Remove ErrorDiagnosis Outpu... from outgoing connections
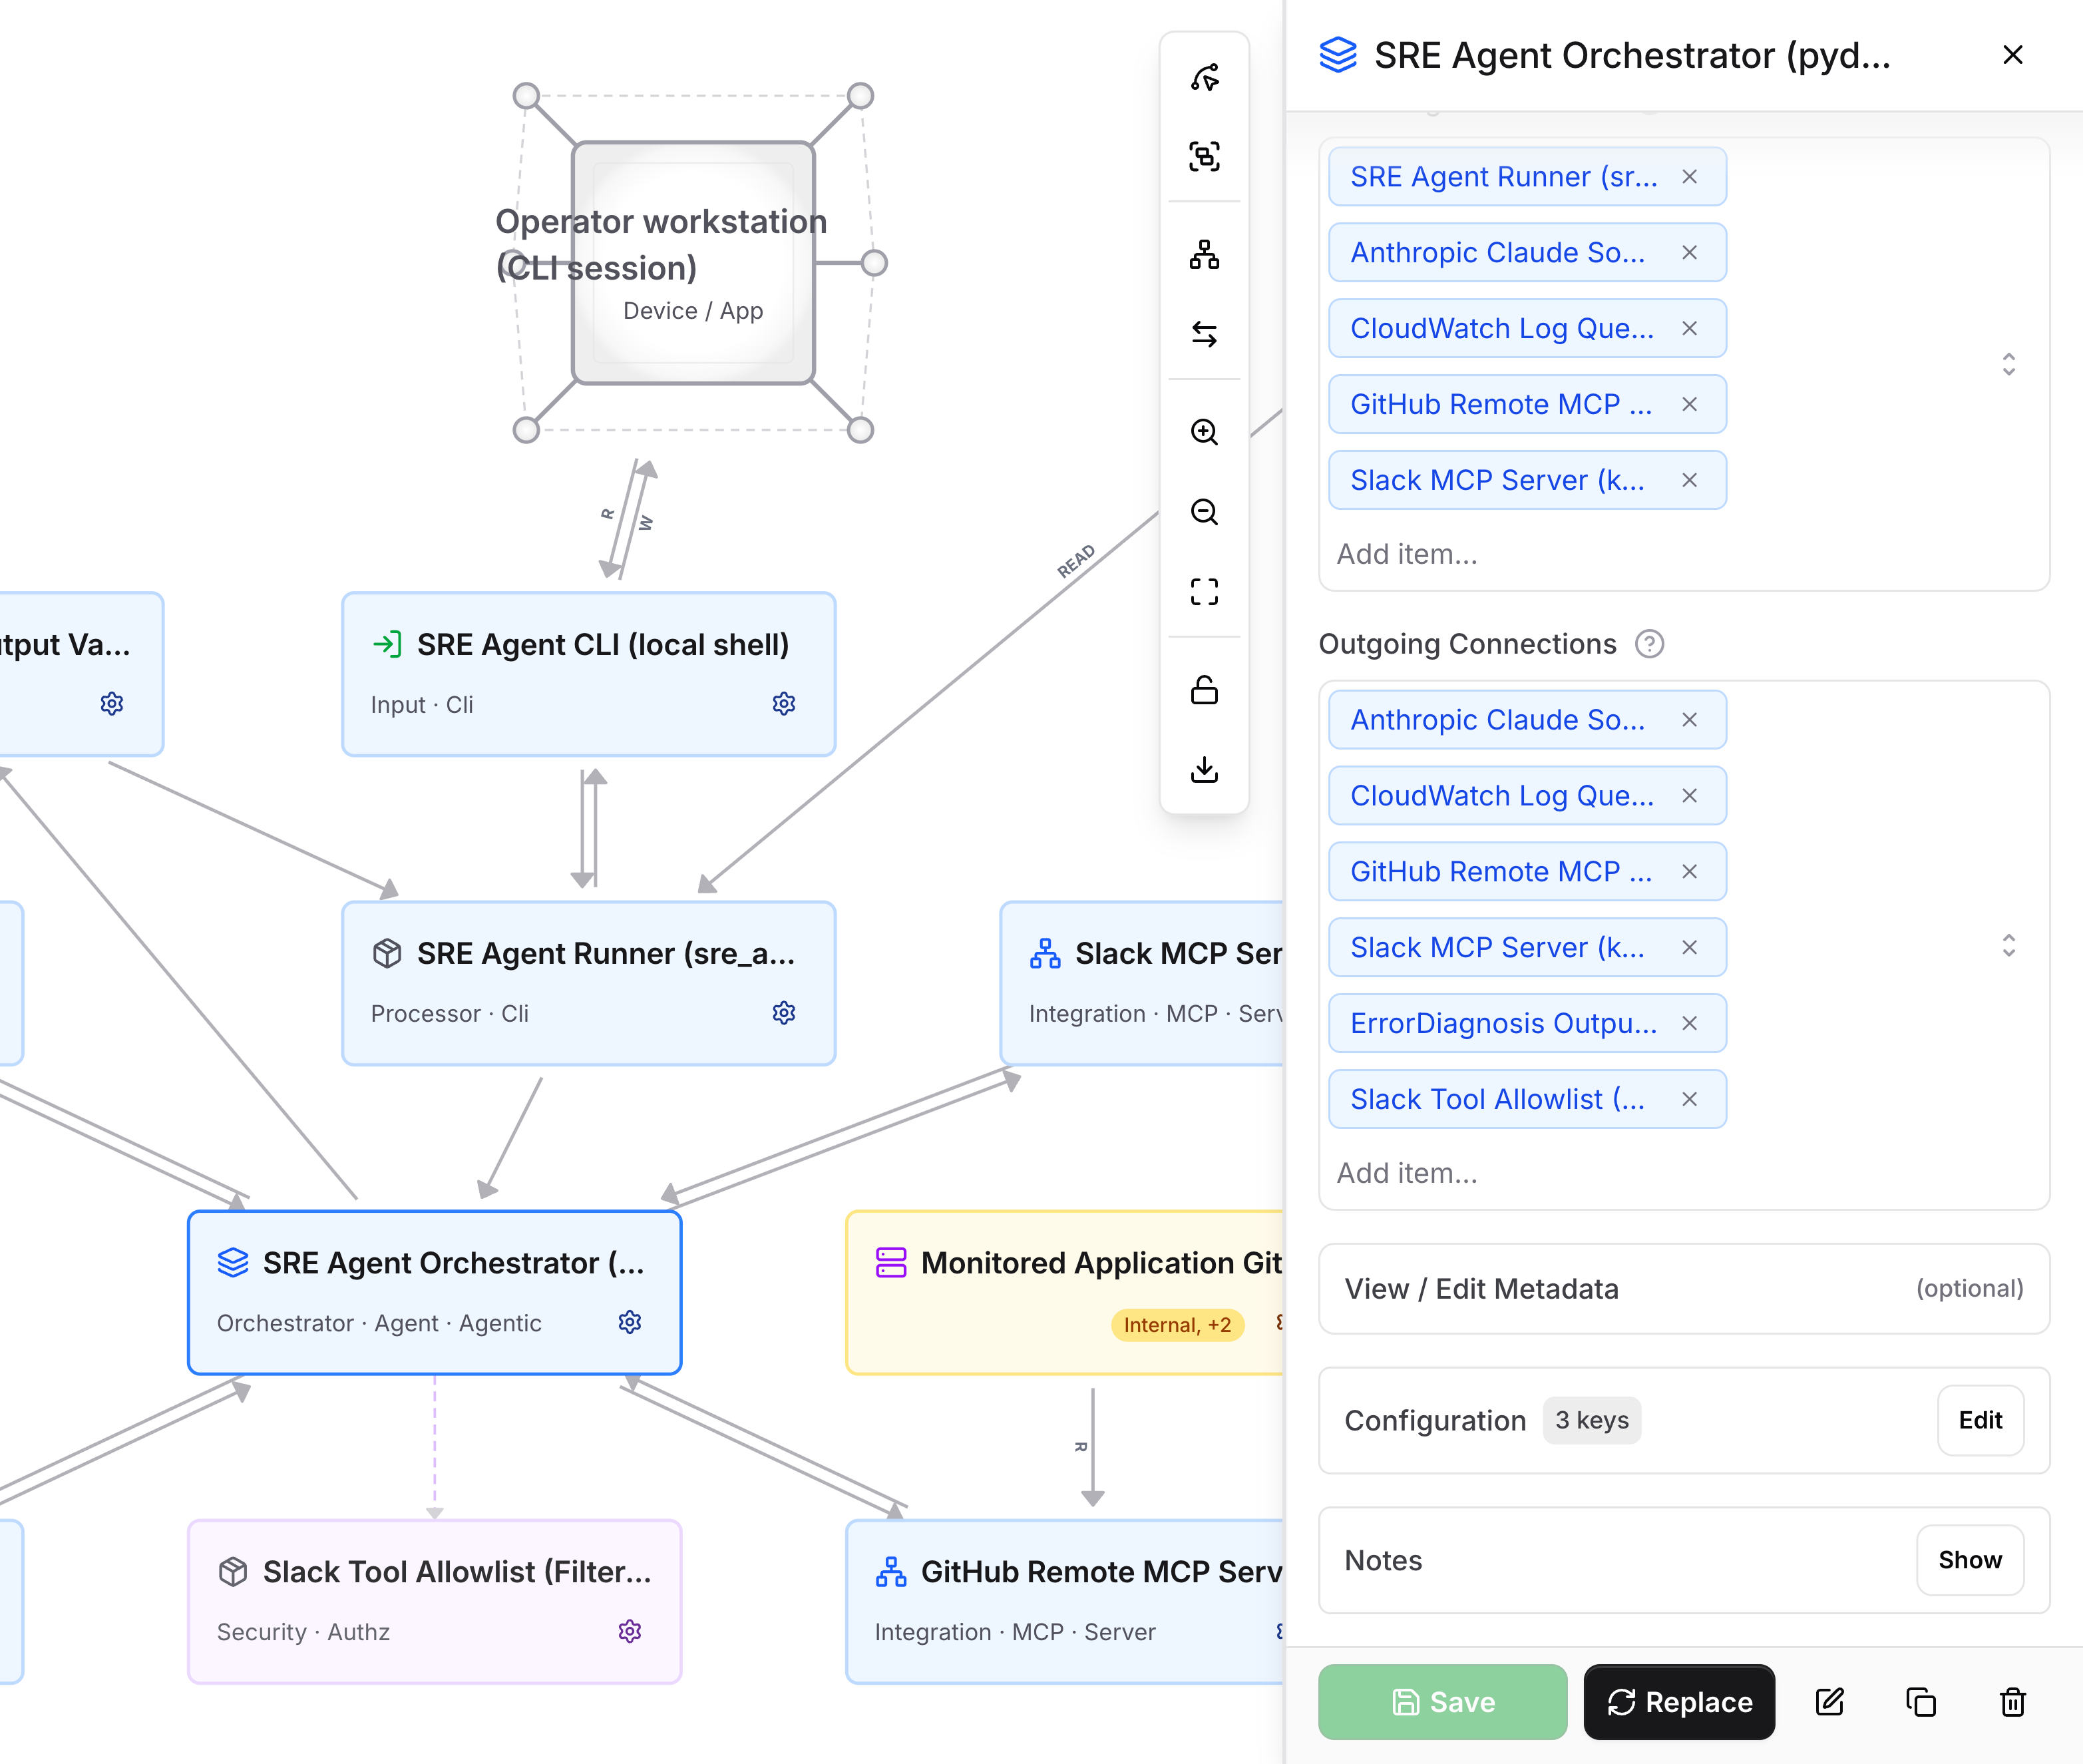Viewport: 2083px width, 1764px height. pyautogui.click(x=1689, y=1024)
